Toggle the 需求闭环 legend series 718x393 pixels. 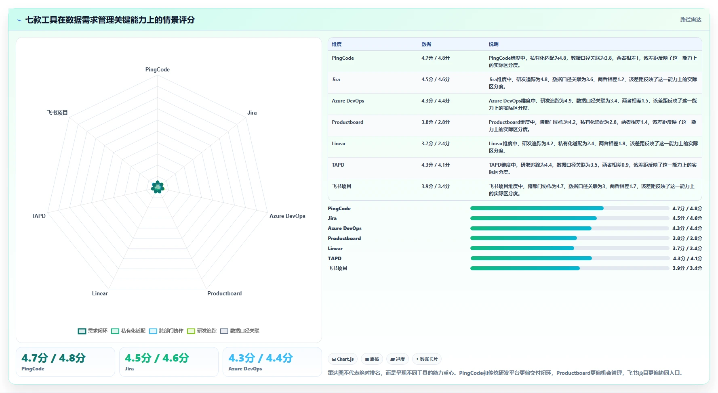tap(93, 331)
